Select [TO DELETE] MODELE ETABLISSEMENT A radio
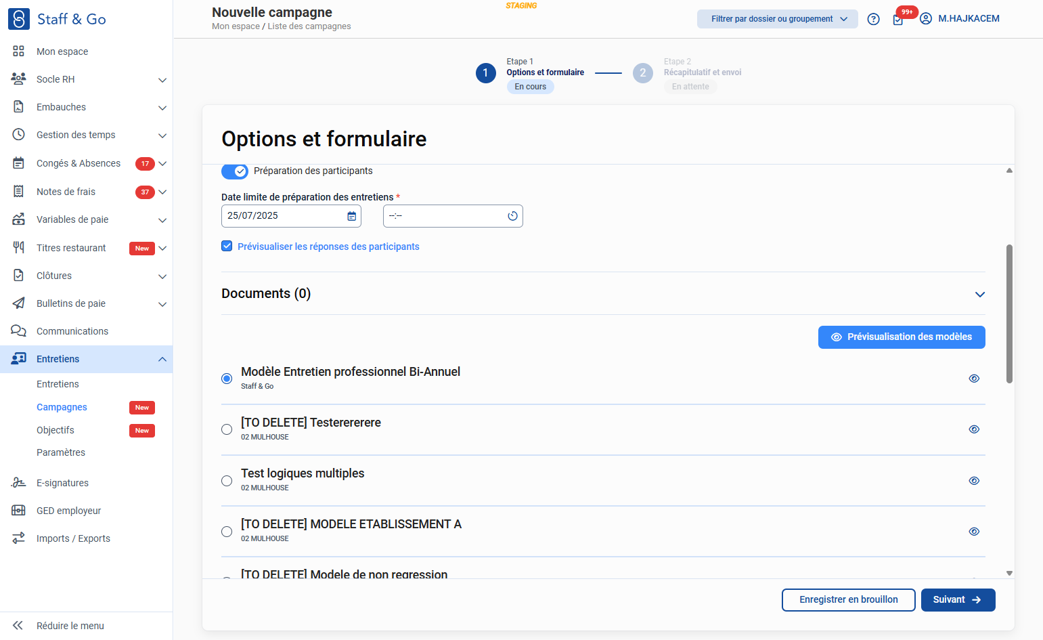 tap(227, 532)
